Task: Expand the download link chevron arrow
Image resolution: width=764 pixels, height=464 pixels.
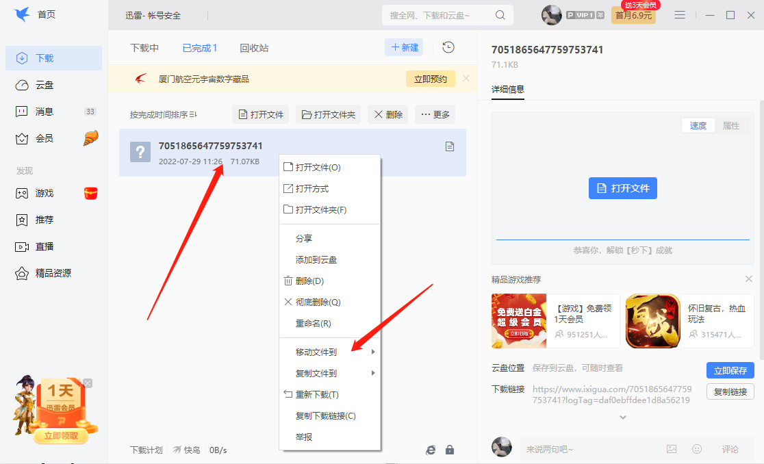Action: pyautogui.click(x=622, y=417)
